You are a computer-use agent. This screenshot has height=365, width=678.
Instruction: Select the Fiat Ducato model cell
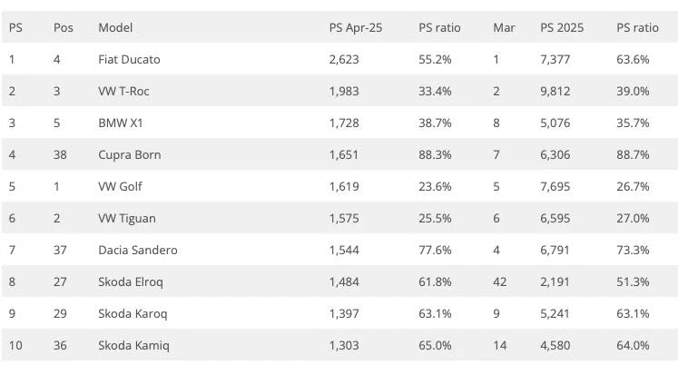pyautogui.click(x=129, y=59)
